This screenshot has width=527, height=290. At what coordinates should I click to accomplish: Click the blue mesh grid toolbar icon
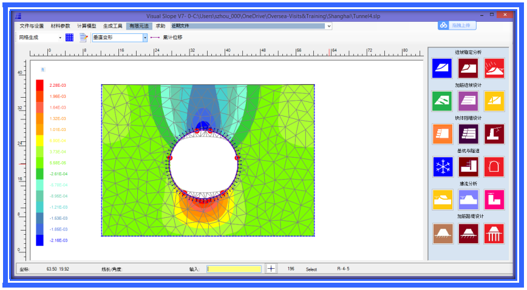click(x=69, y=38)
